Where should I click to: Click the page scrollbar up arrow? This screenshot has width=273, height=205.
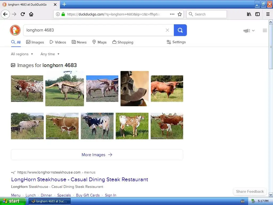[271, 22]
